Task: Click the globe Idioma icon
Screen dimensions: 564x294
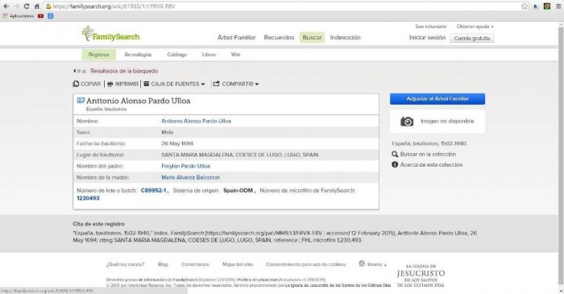Action: [362, 264]
